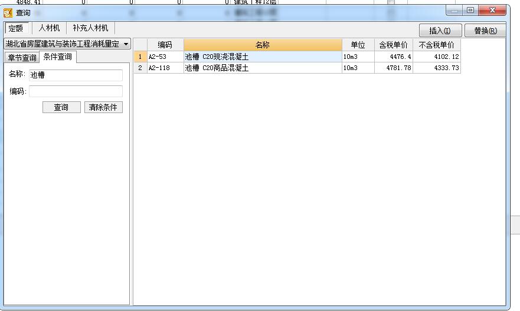Focus the empty 编码 input field
The image size is (520, 311).
[76, 91]
